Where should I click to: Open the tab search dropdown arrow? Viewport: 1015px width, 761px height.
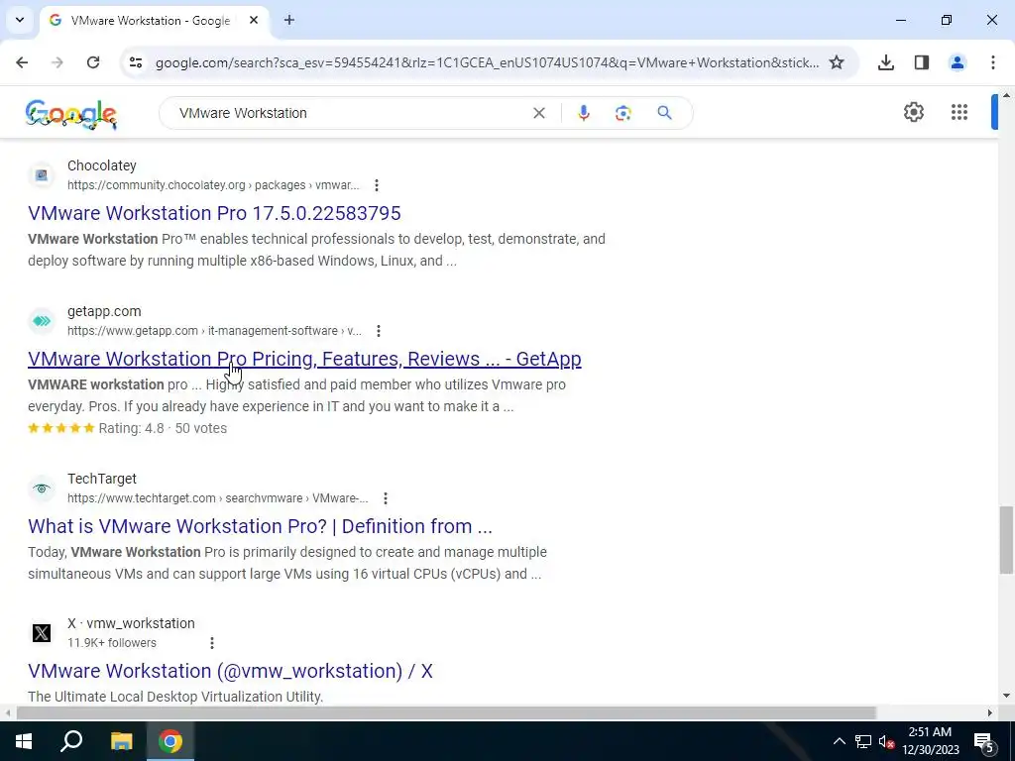pos(20,20)
